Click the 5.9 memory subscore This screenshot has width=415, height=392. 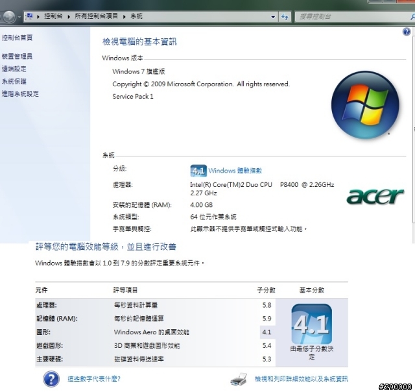267,319
